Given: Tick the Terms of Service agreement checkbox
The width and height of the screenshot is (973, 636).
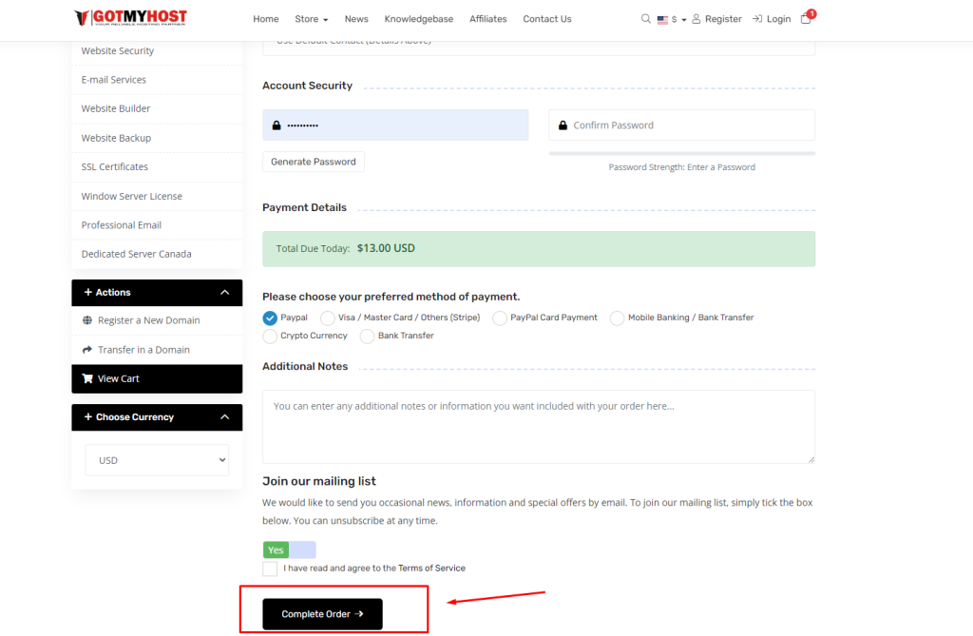Looking at the screenshot, I should pyautogui.click(x=270, y=569).
